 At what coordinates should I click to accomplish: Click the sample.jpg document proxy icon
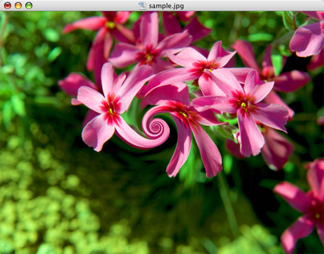[142, 6]
